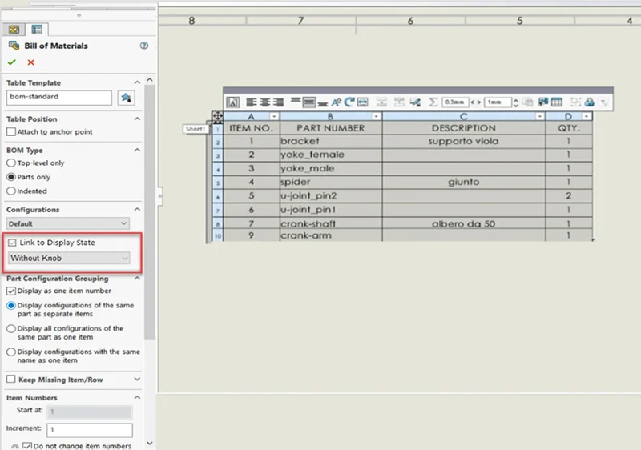Toggle Link to Display State checkbox

pos(11,243)
